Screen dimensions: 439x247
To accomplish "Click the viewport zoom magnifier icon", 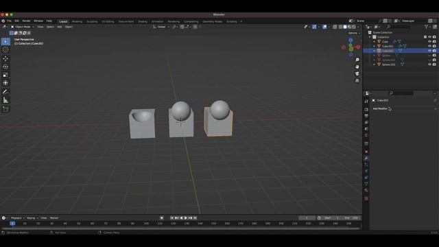I will 357,60.
